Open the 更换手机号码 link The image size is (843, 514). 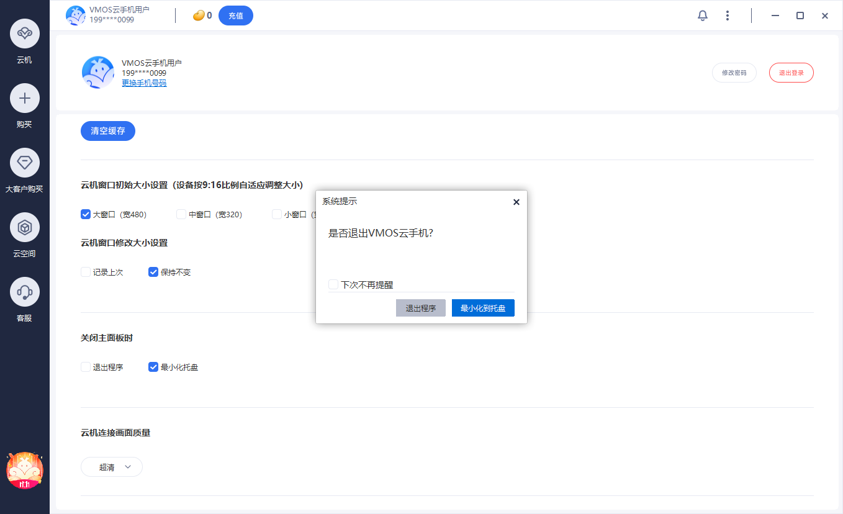point(144,83)
